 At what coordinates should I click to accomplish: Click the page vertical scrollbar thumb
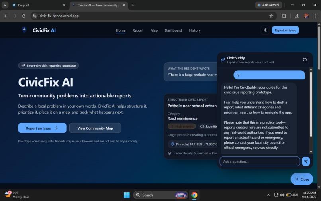click(319, 47)
